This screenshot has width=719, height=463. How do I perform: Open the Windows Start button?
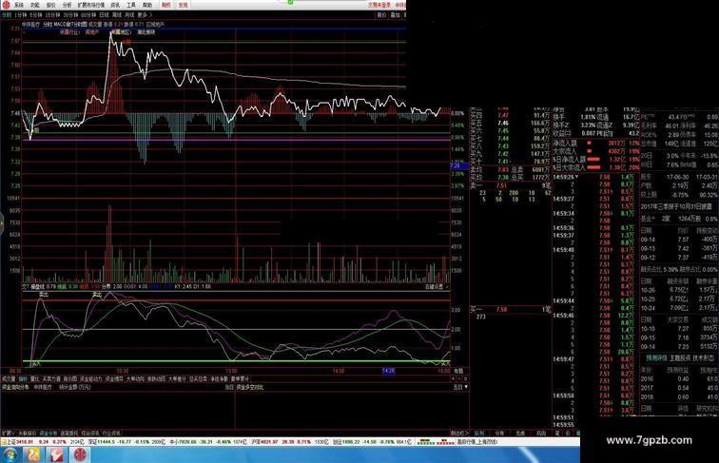(10, 455)
